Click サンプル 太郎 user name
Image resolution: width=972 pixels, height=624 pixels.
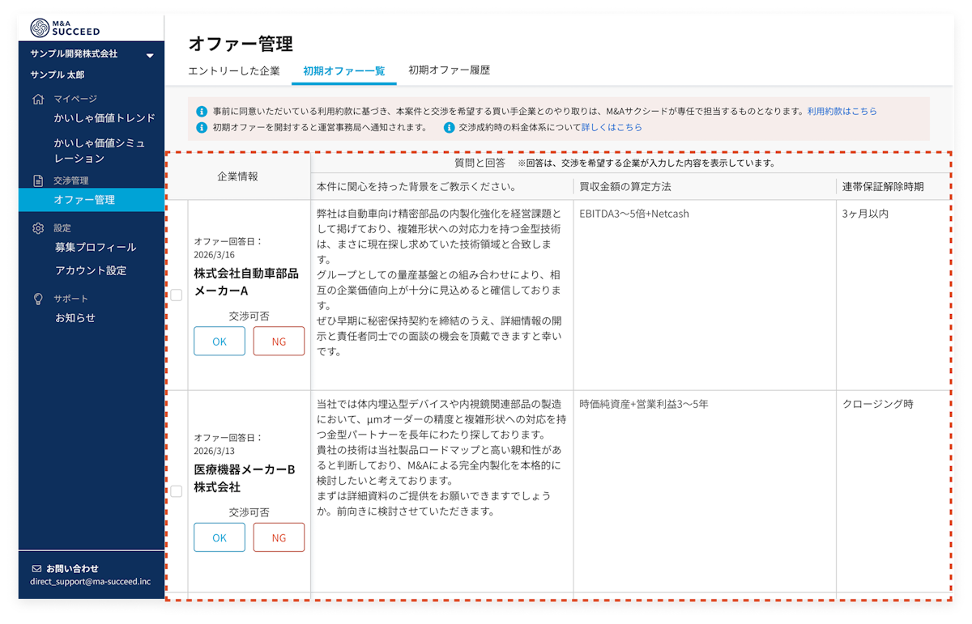coord(58,75)
